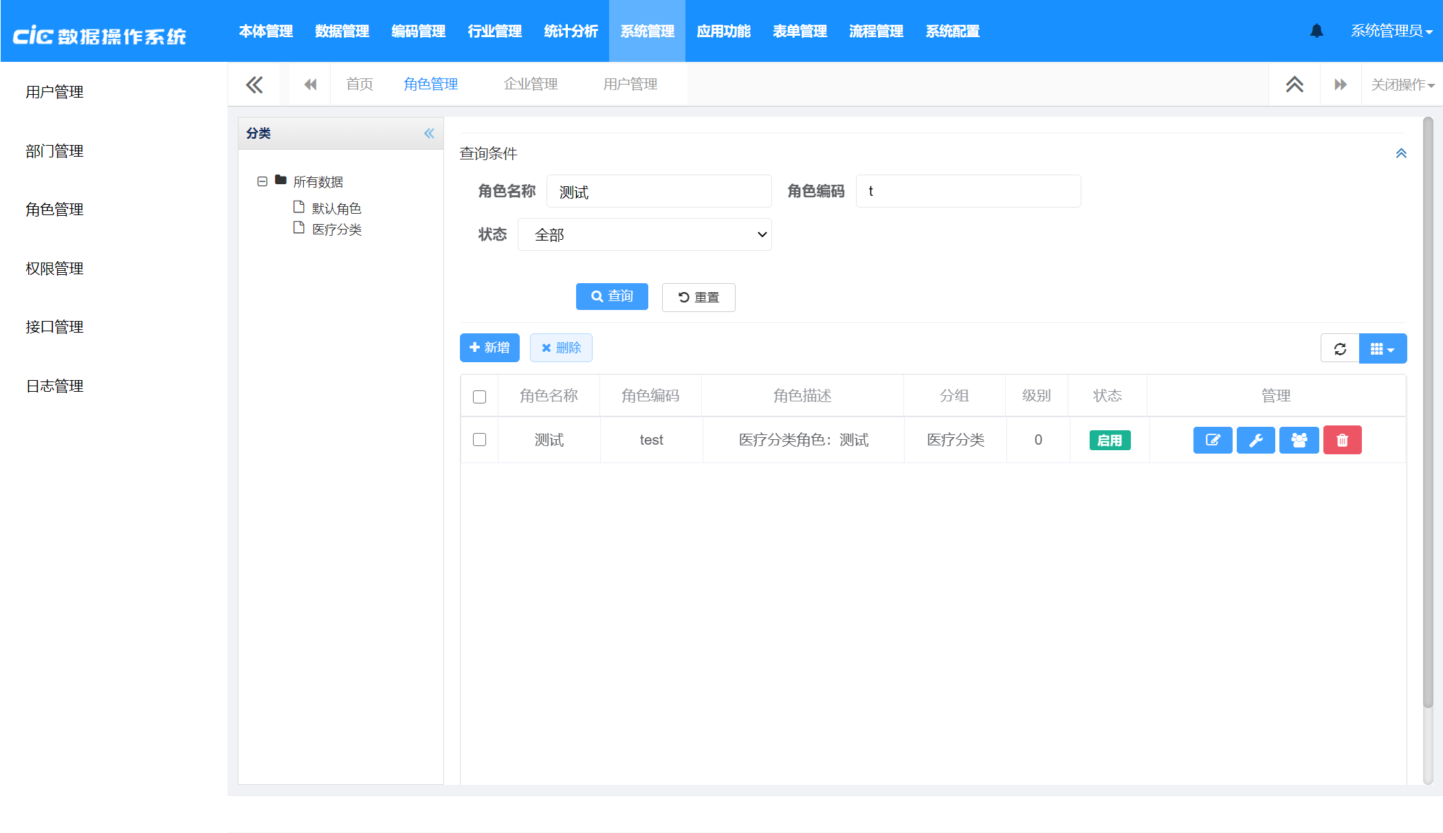Click the notification bell icon

(1317, 31)
